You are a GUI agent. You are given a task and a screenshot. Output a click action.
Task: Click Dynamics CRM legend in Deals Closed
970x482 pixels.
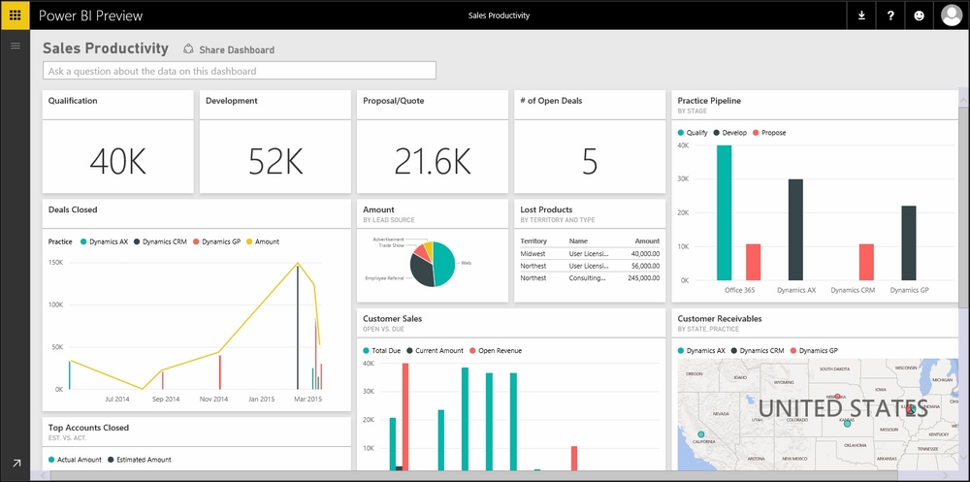tap(160, 241)
